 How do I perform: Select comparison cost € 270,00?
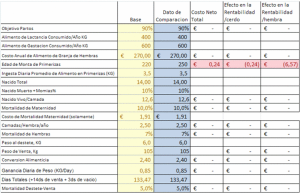(x=172, y=55)
